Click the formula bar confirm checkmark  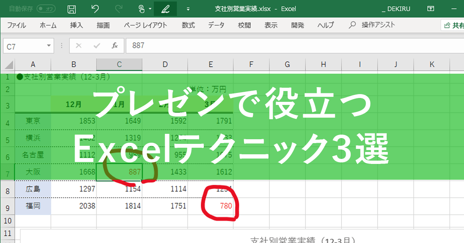point(97,46)
